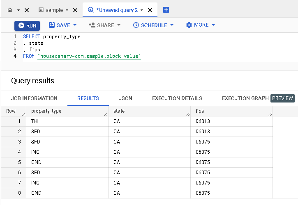Screen dimensions: 298x205
Task: Close the sample tab
Action: (x=74, y=10)
